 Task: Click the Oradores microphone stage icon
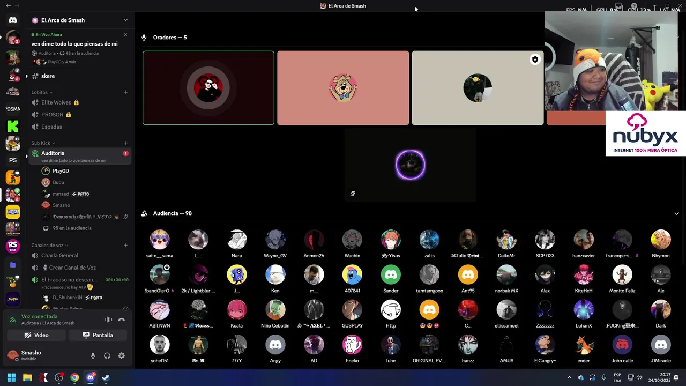pos(144,38)
